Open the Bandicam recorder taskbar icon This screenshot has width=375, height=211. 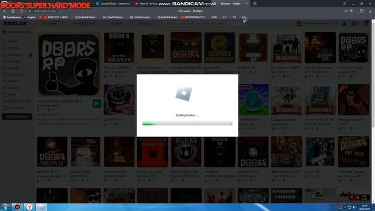tap(17, 207)
